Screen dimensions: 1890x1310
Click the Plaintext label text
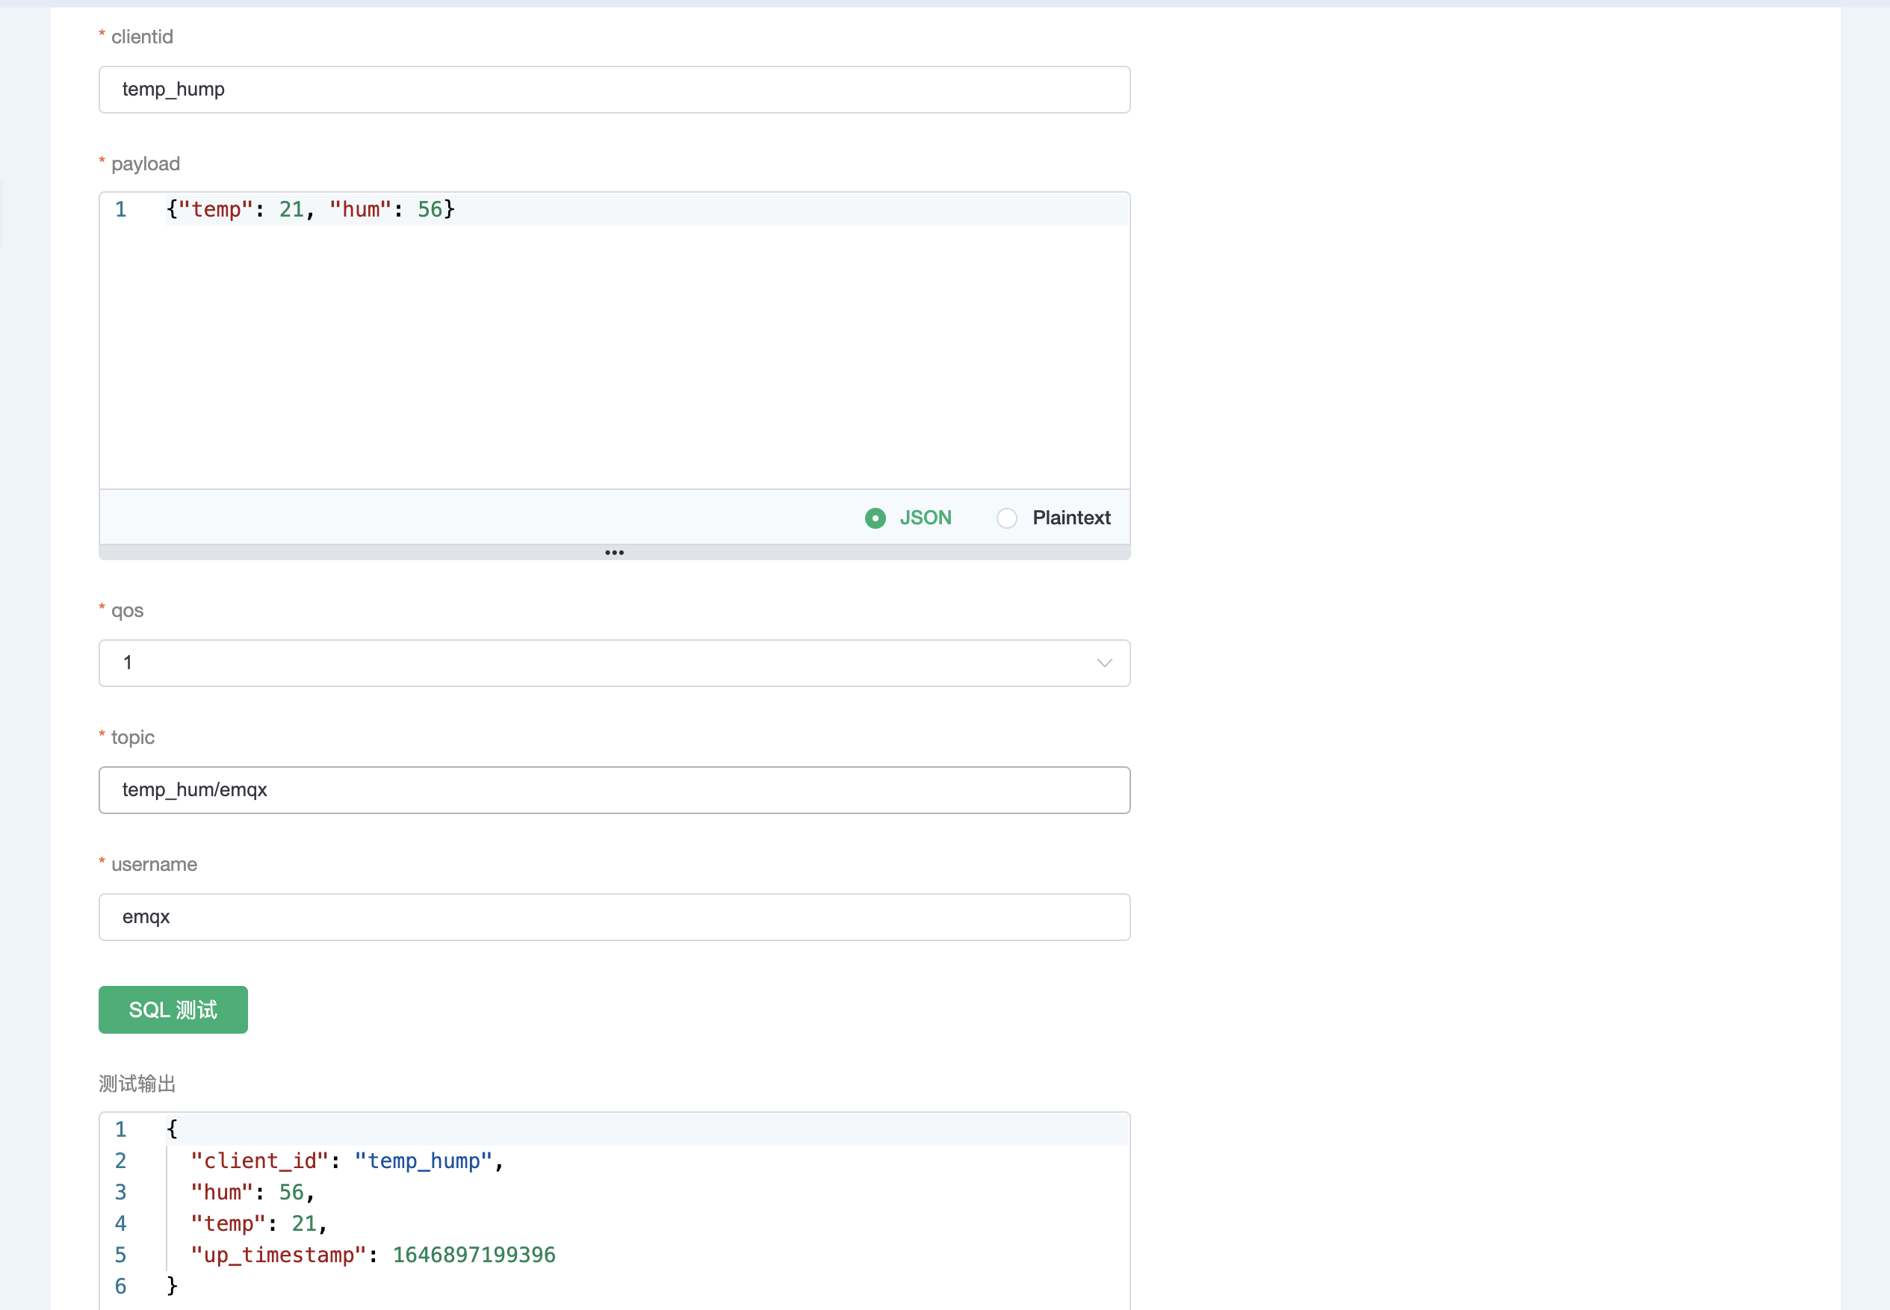1071,518
